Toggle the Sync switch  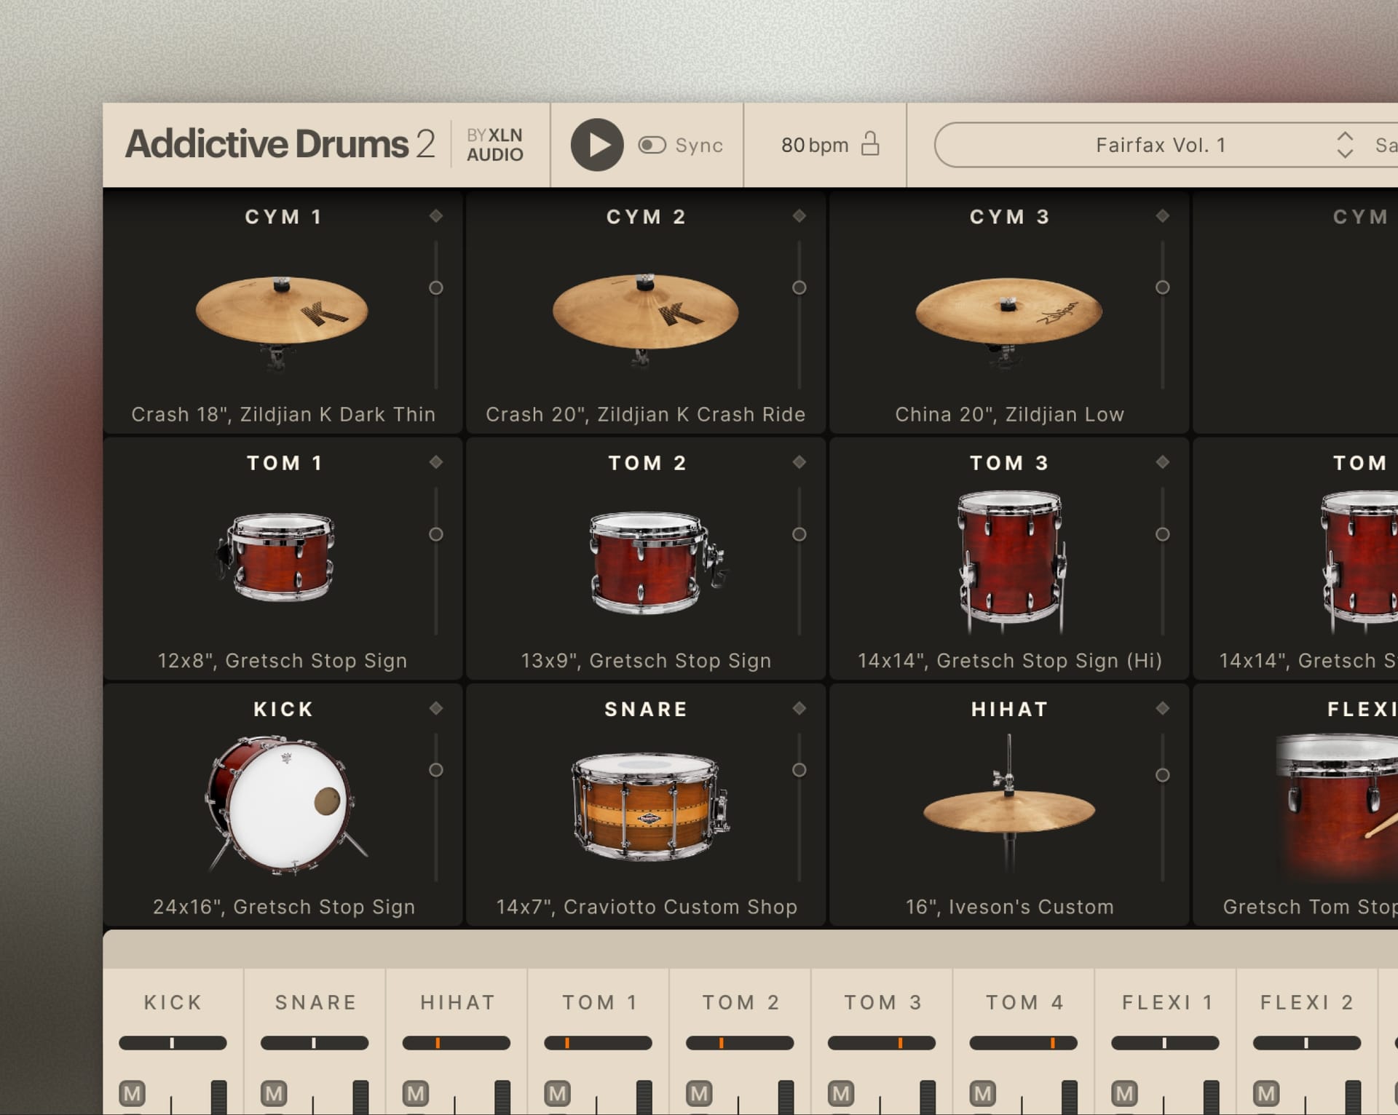click(652, 145)
